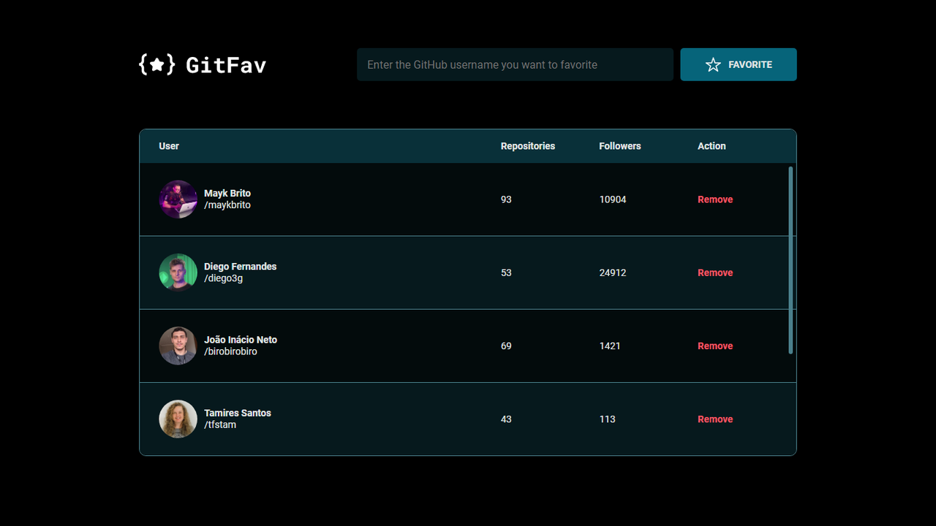Click the GitFav wordmark text
Image resolution: width=936 pixels, height=526 pixels.
(x=227, y=64)
